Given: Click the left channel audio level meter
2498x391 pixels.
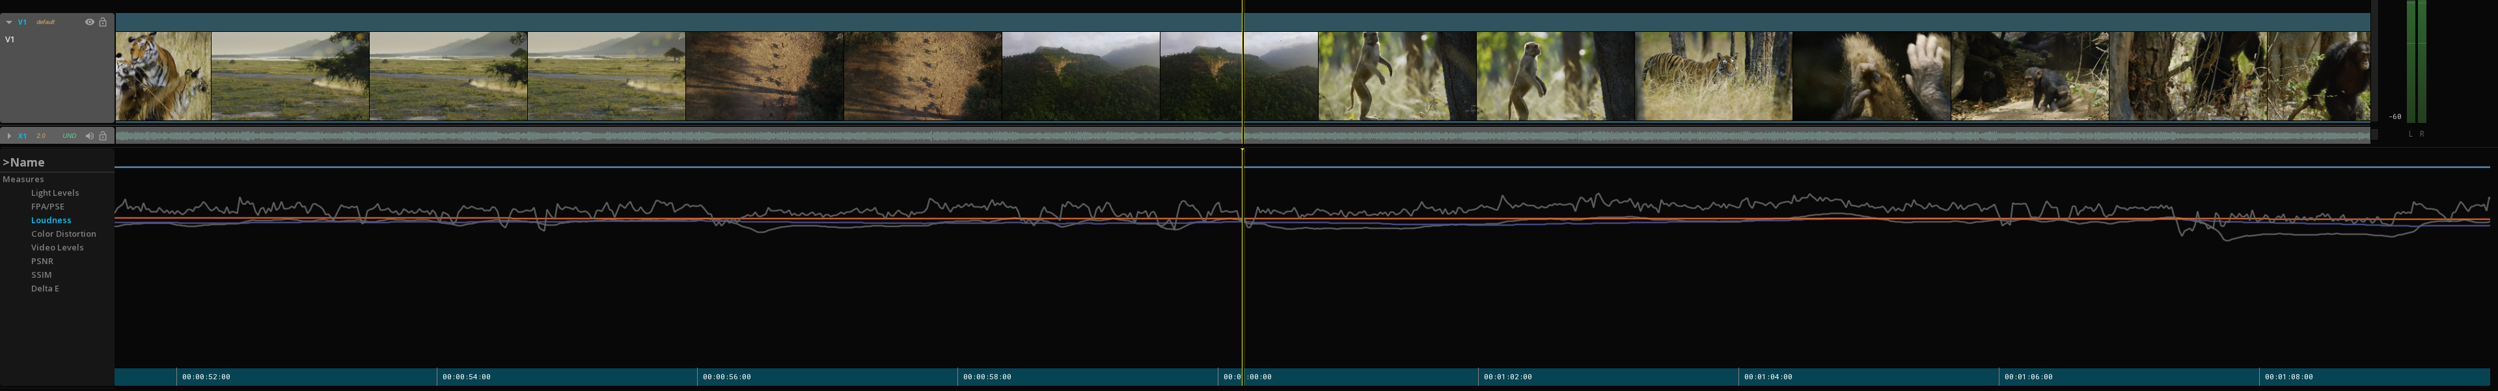Looking at the screenshot, I should coord(2411,58).
